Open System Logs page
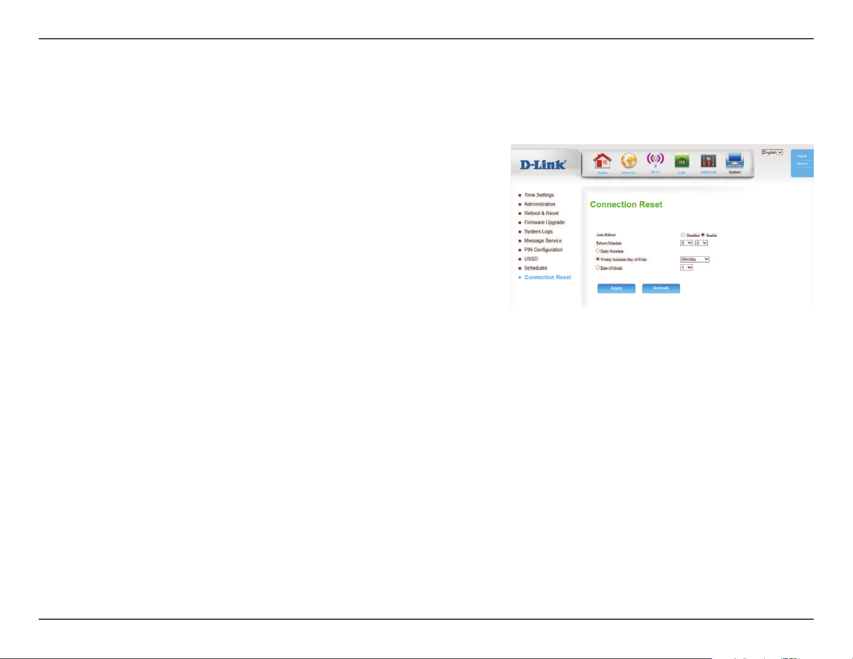853x659 pixels. 538,231
